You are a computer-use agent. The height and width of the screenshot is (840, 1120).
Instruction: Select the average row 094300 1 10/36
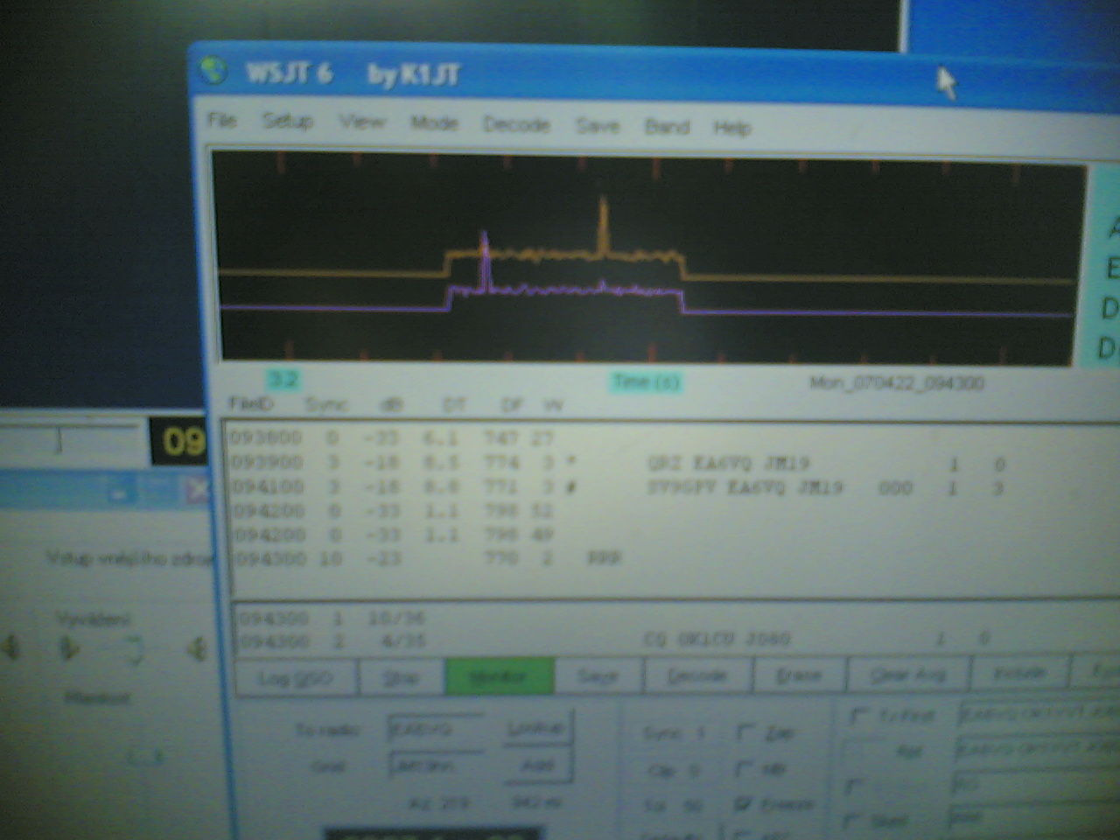pyautogui.click(x=332, y=618)
